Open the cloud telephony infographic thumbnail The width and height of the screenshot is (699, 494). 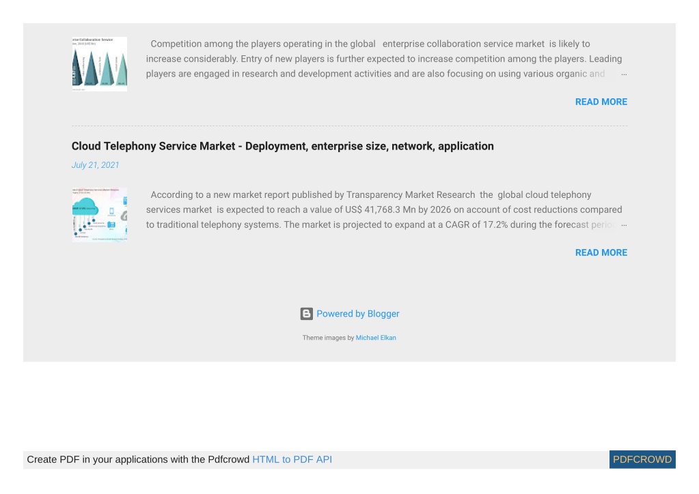99,215
